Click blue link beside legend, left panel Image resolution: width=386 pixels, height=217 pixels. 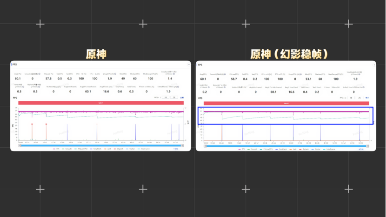176,149
